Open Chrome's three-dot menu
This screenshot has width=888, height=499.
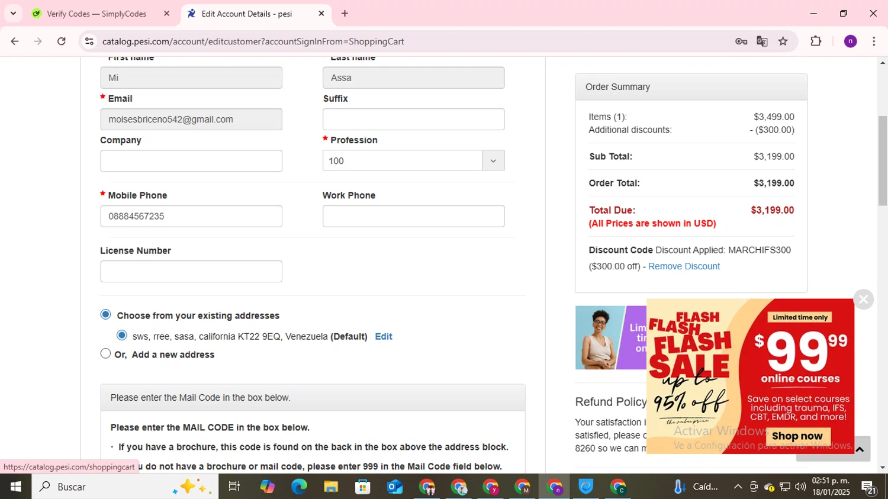click(x=874, y=41)
